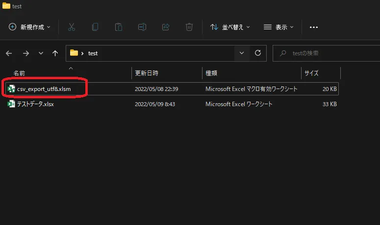Click the Cut scissors icon

(x=72, y=27)
